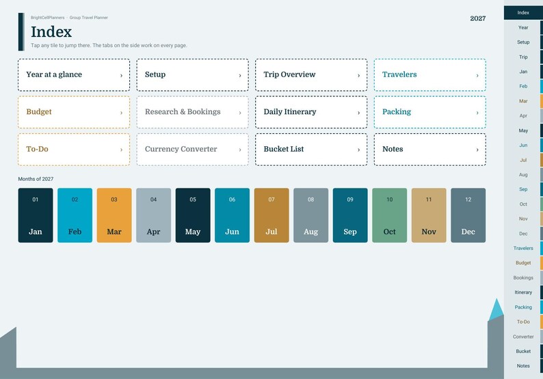Open the Dec month card
This screenshot has width=543, height=379.
point(468,215)
